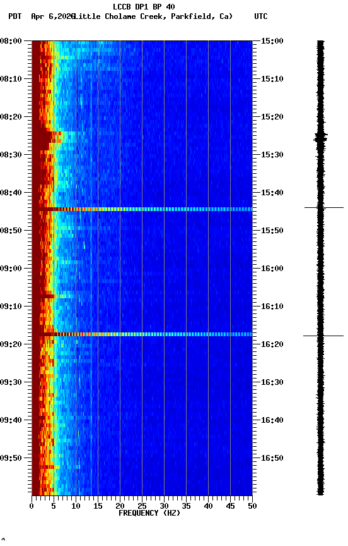
Task: Click the 15:10 UTC time label
Action: click(x=272, y=79)
